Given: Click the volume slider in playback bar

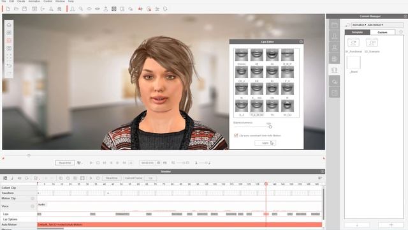Looking at the screenshot, I should (203, 163).
